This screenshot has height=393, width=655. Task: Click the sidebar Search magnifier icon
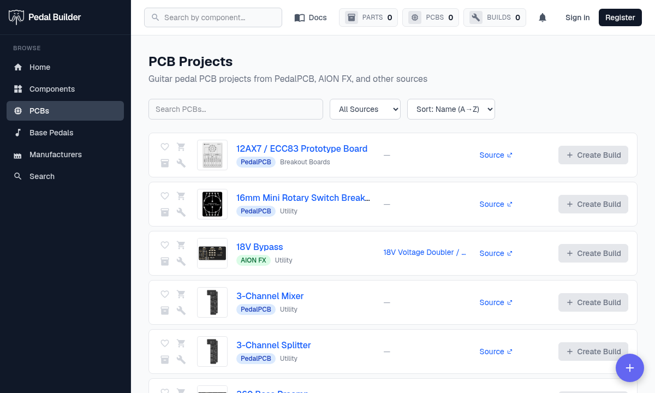click(18, 176)
